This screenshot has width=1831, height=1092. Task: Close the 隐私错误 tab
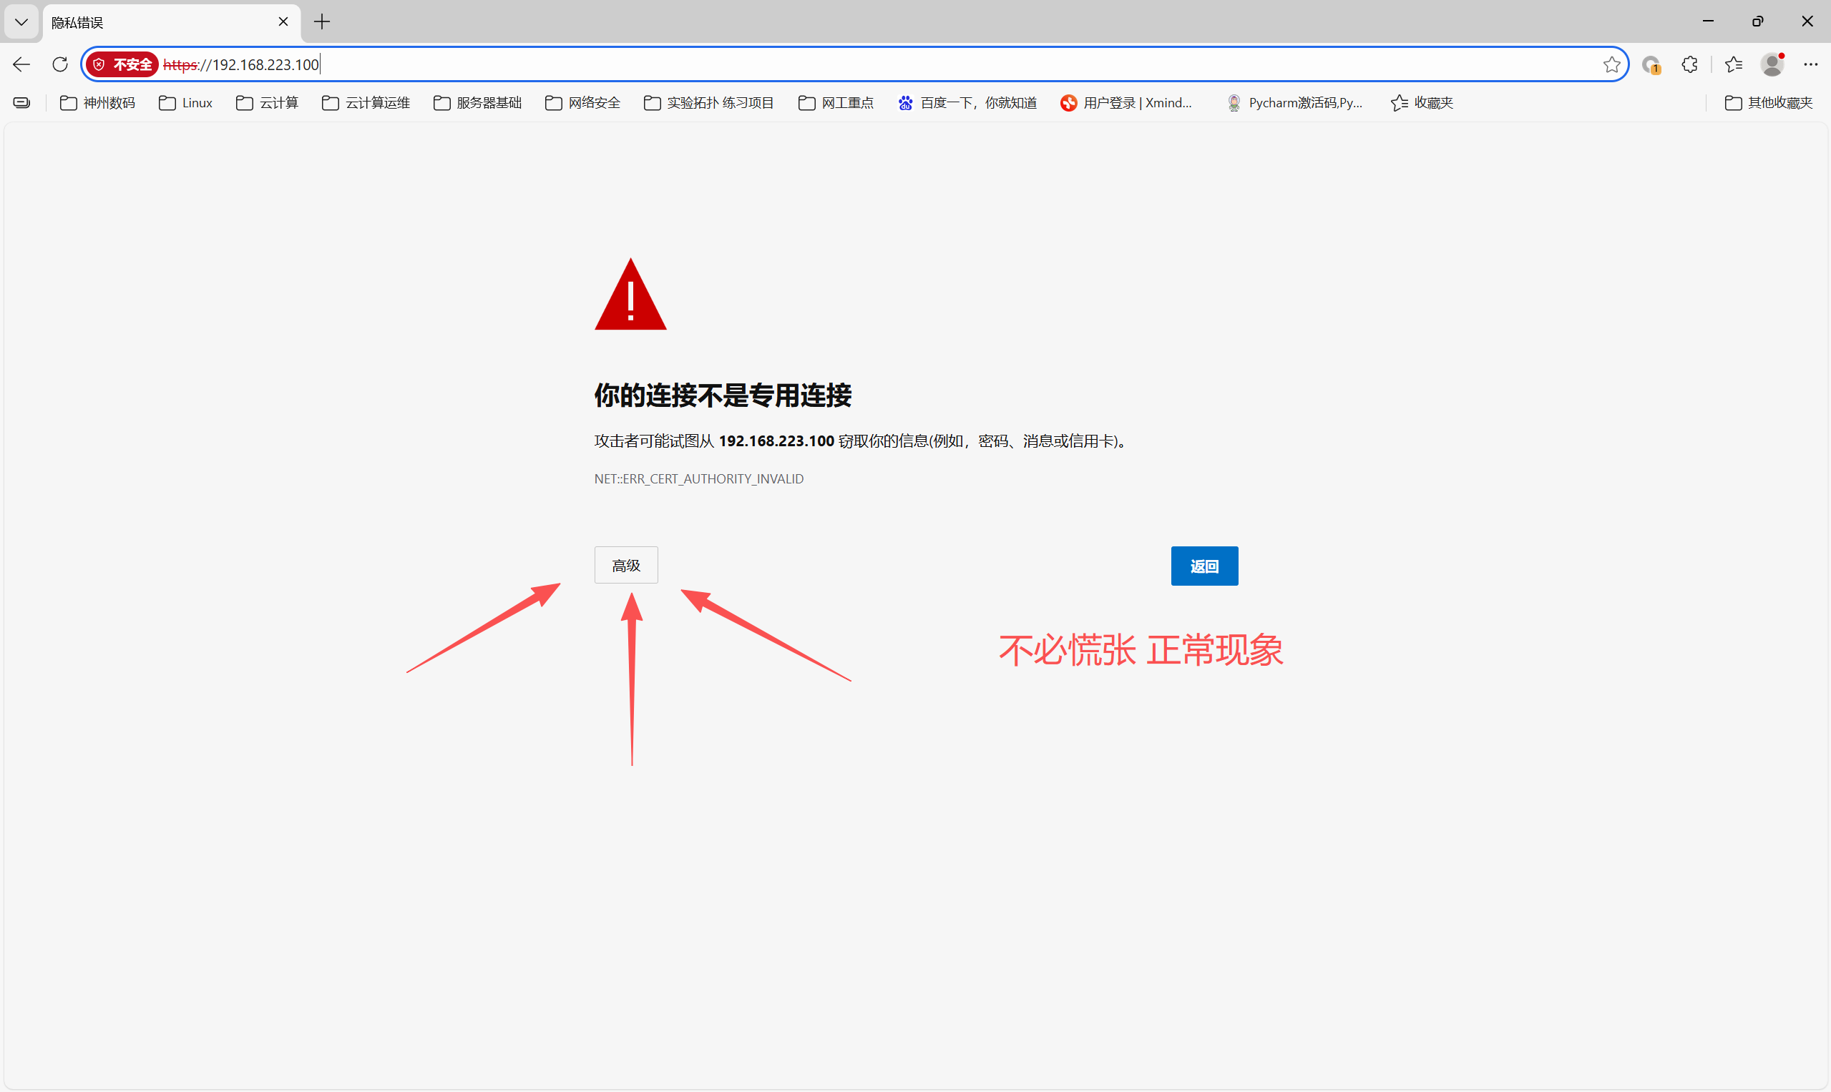coord(283,22)
